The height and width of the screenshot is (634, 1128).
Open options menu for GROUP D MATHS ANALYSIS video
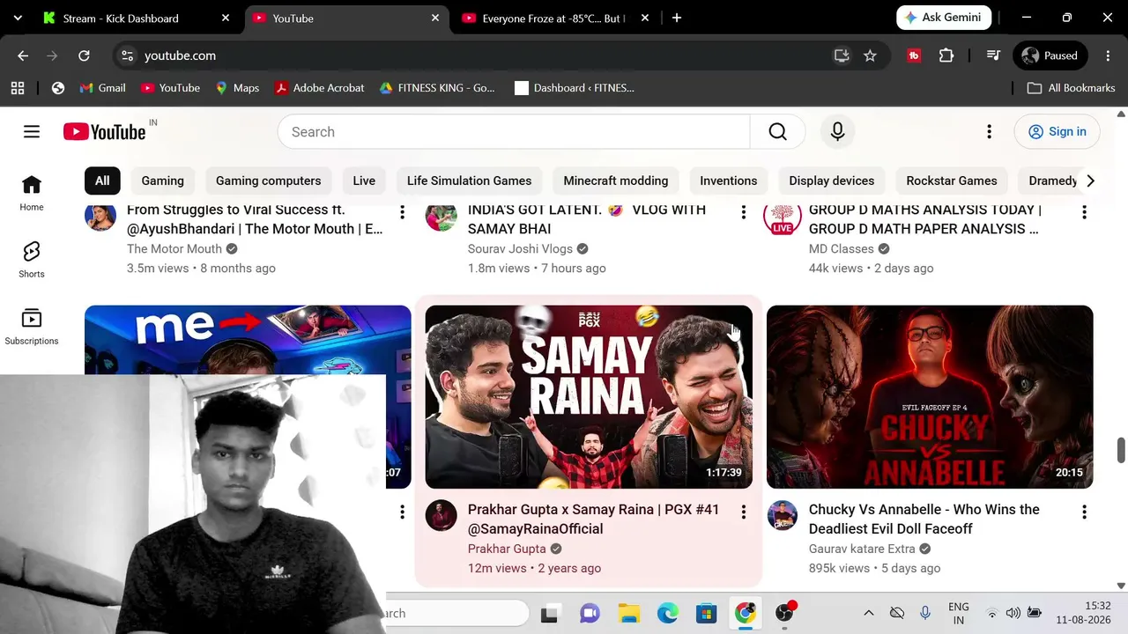pos(1084,212)
